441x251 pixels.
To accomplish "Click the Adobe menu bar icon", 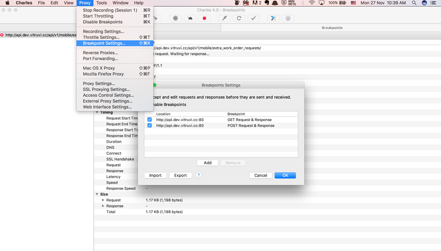I will (256, 3).
